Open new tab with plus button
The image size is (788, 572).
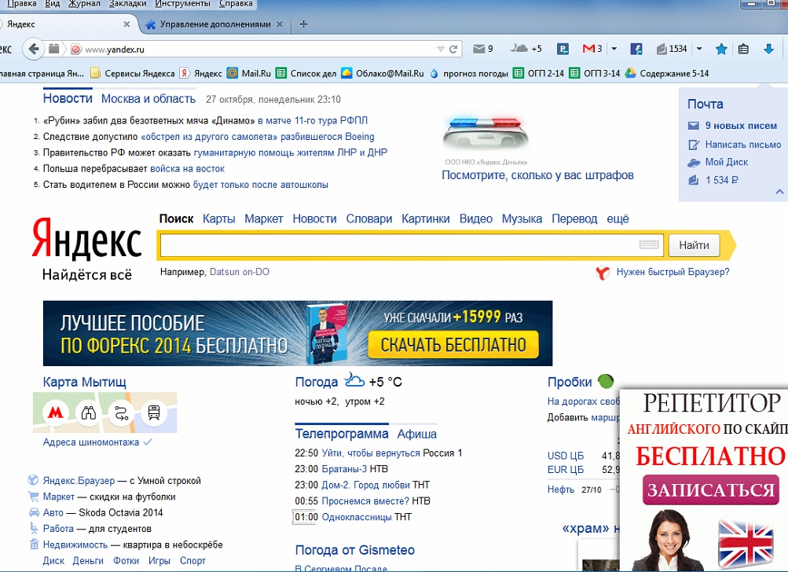pyautogui.click(x=303, y=24)
